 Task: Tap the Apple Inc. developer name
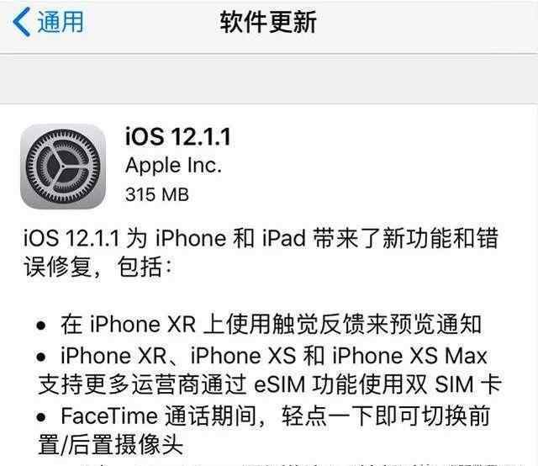(173, 166)
